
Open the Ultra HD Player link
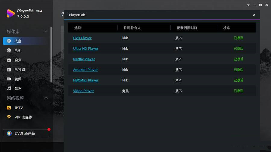(86, 49)
